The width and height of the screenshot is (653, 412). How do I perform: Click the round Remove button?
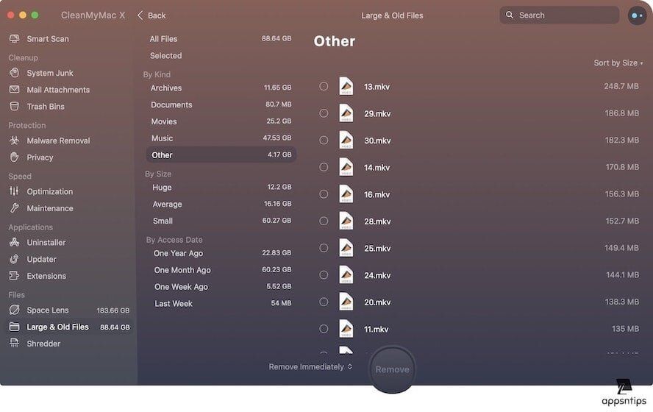pos(392,369)
